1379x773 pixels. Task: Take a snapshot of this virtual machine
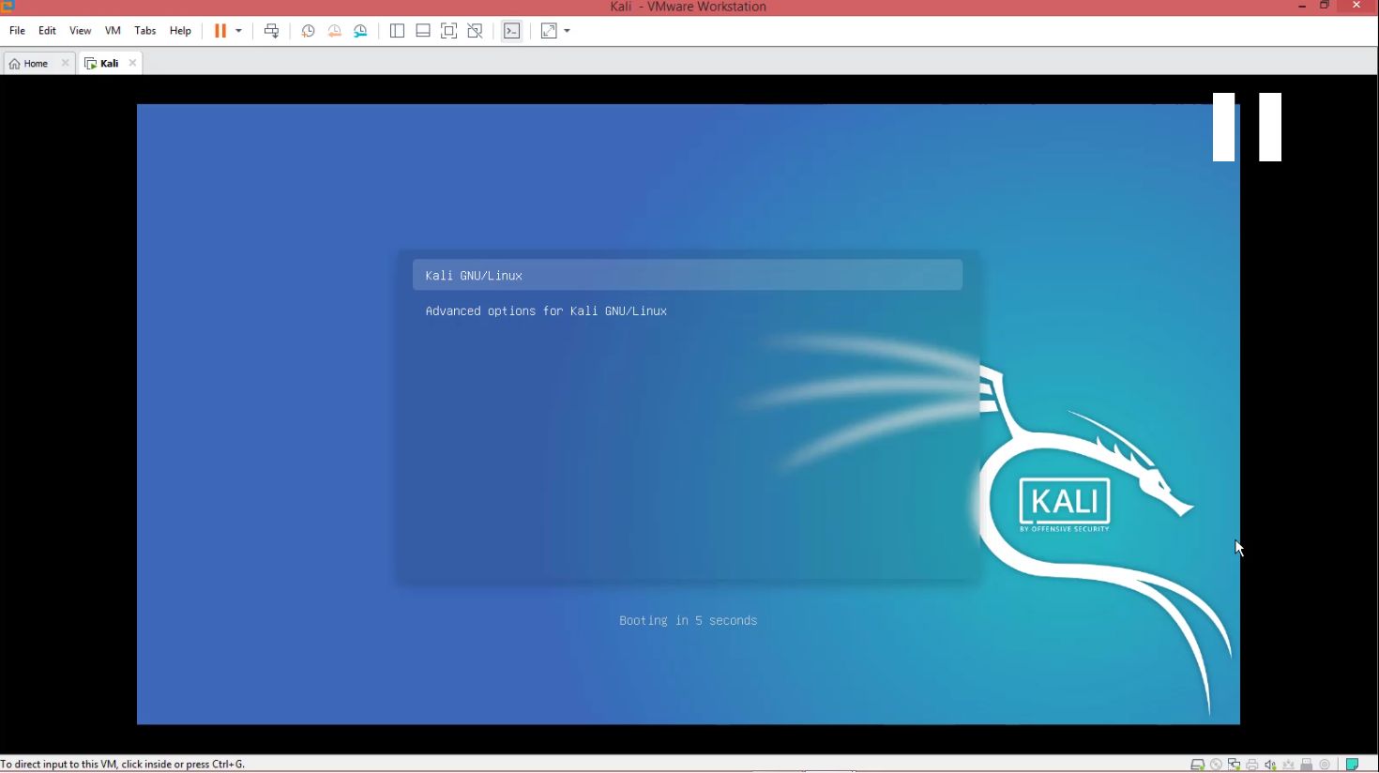pyautogui.click(x=308, y=31)
